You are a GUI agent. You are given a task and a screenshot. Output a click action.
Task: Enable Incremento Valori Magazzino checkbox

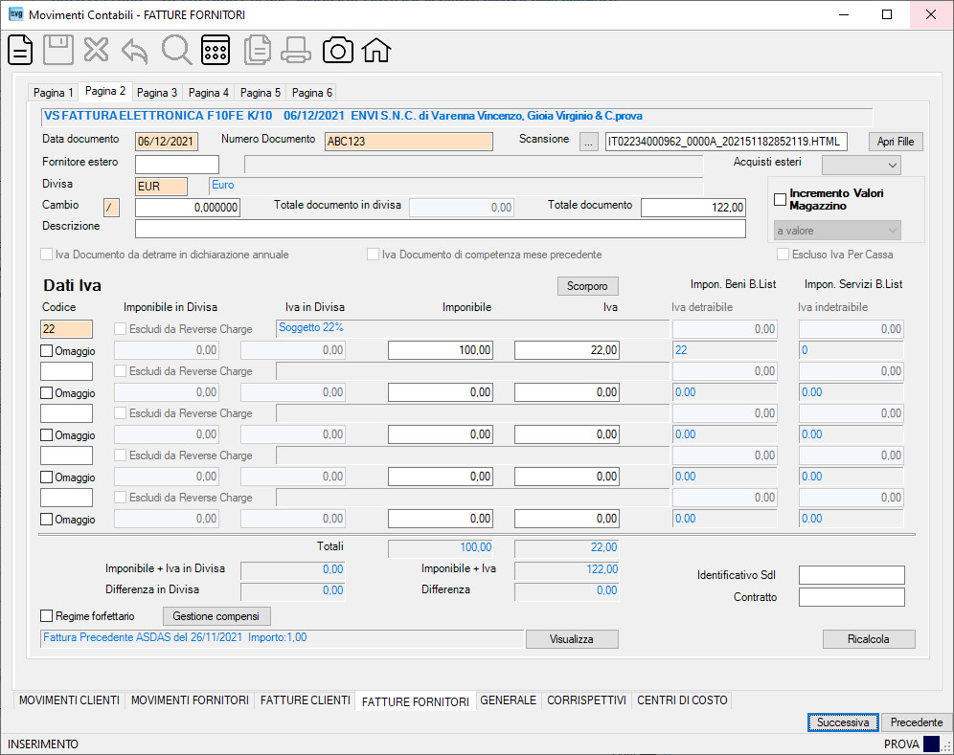[780, 199]
